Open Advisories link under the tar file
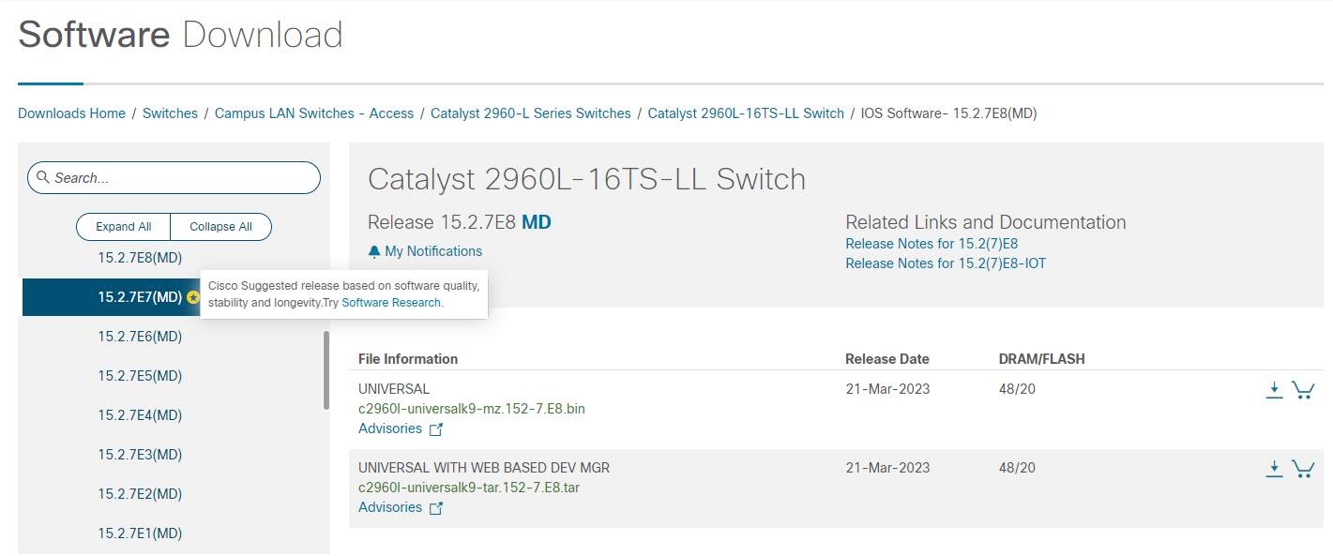 (x=390, y=507)
